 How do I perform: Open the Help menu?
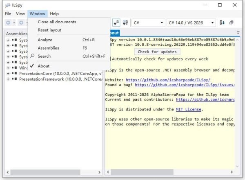click(54, 14)
